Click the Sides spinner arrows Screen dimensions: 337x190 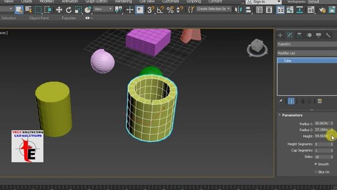click(332, 157)
